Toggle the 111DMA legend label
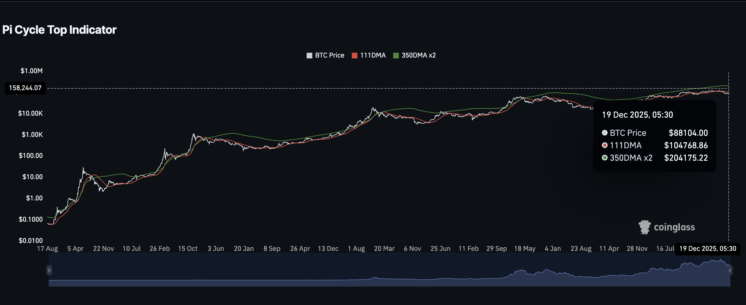The image size is (746, 305). (373, 55)
